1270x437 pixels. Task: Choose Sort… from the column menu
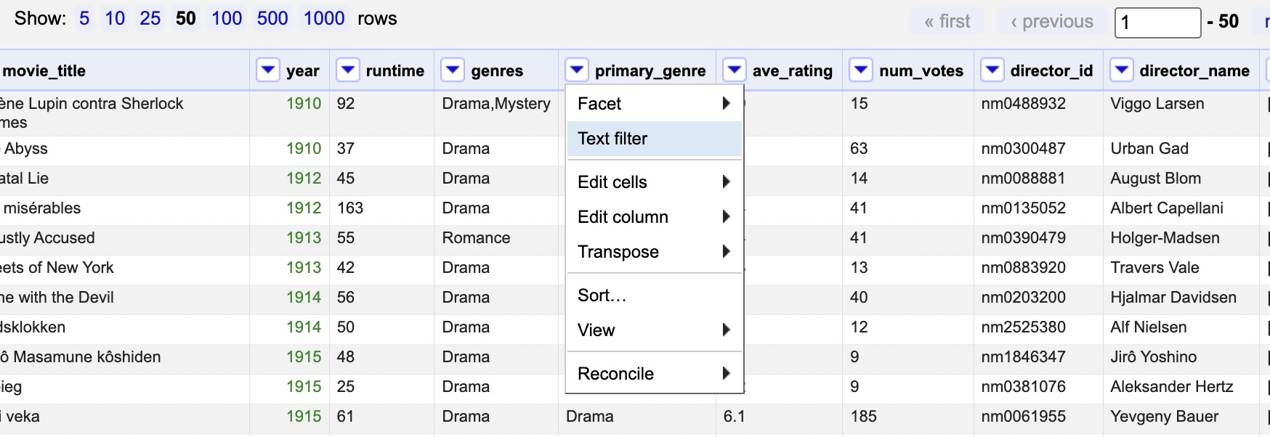(654, 295)
